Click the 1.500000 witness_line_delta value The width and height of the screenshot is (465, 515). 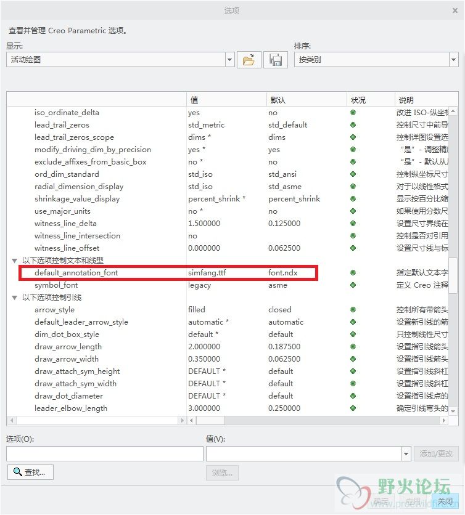point(204,224)
